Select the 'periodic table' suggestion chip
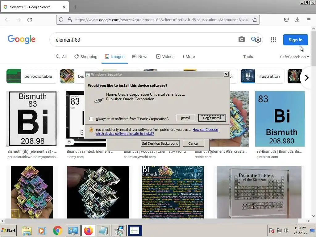The image size is (316, 237). [x=32, y=76]
